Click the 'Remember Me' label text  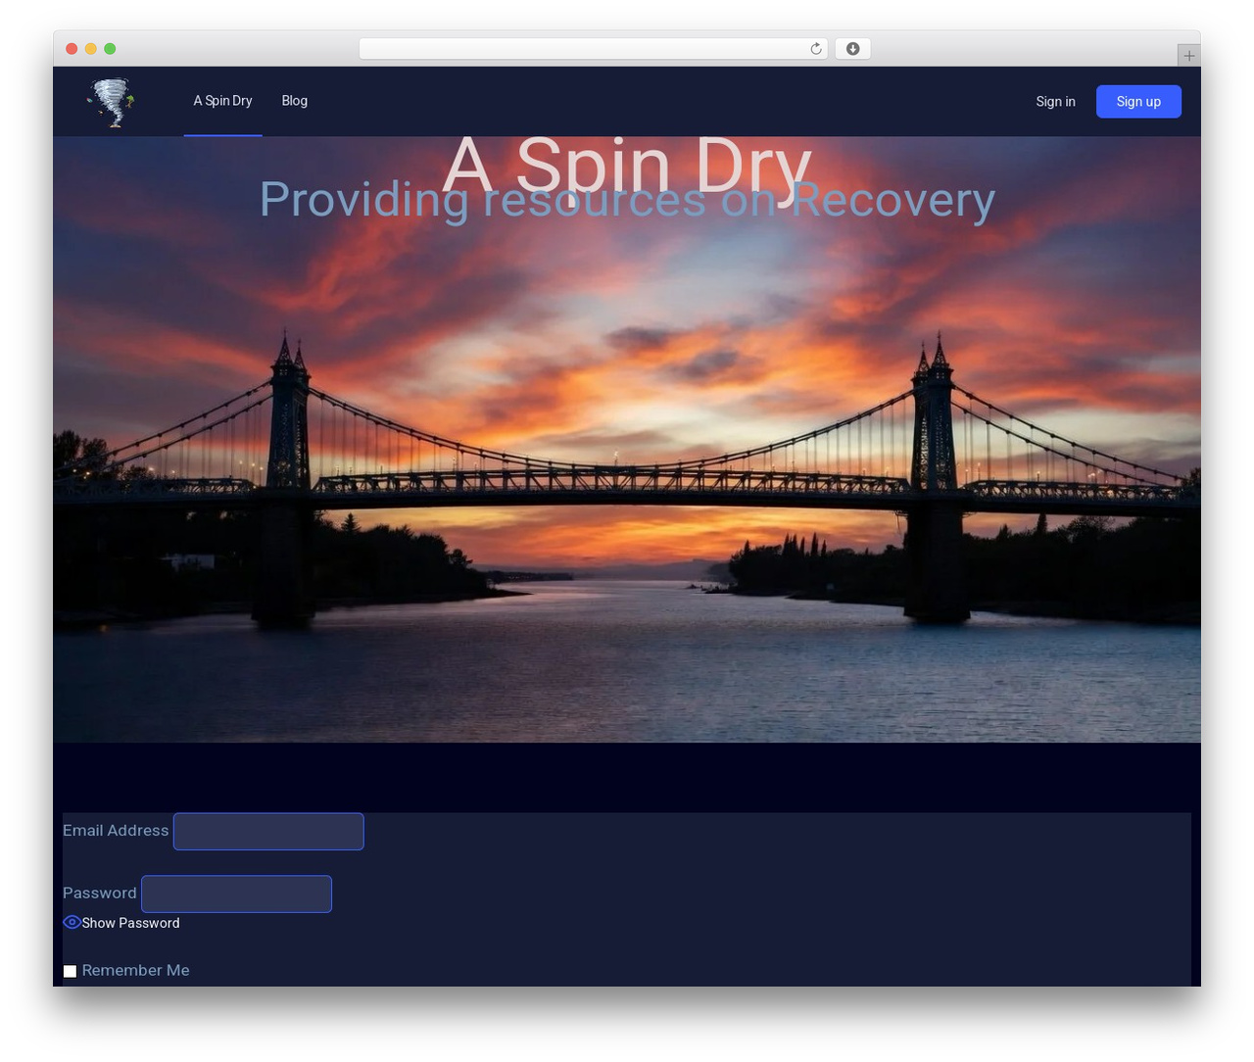136,971
